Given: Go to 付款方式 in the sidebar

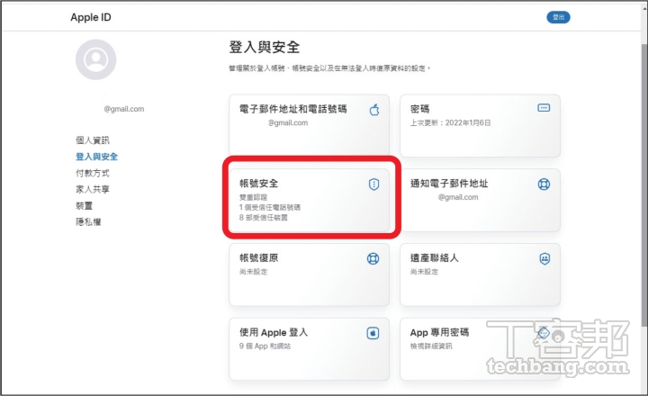Looking at the screenshot, I should (x=93, y=173).
